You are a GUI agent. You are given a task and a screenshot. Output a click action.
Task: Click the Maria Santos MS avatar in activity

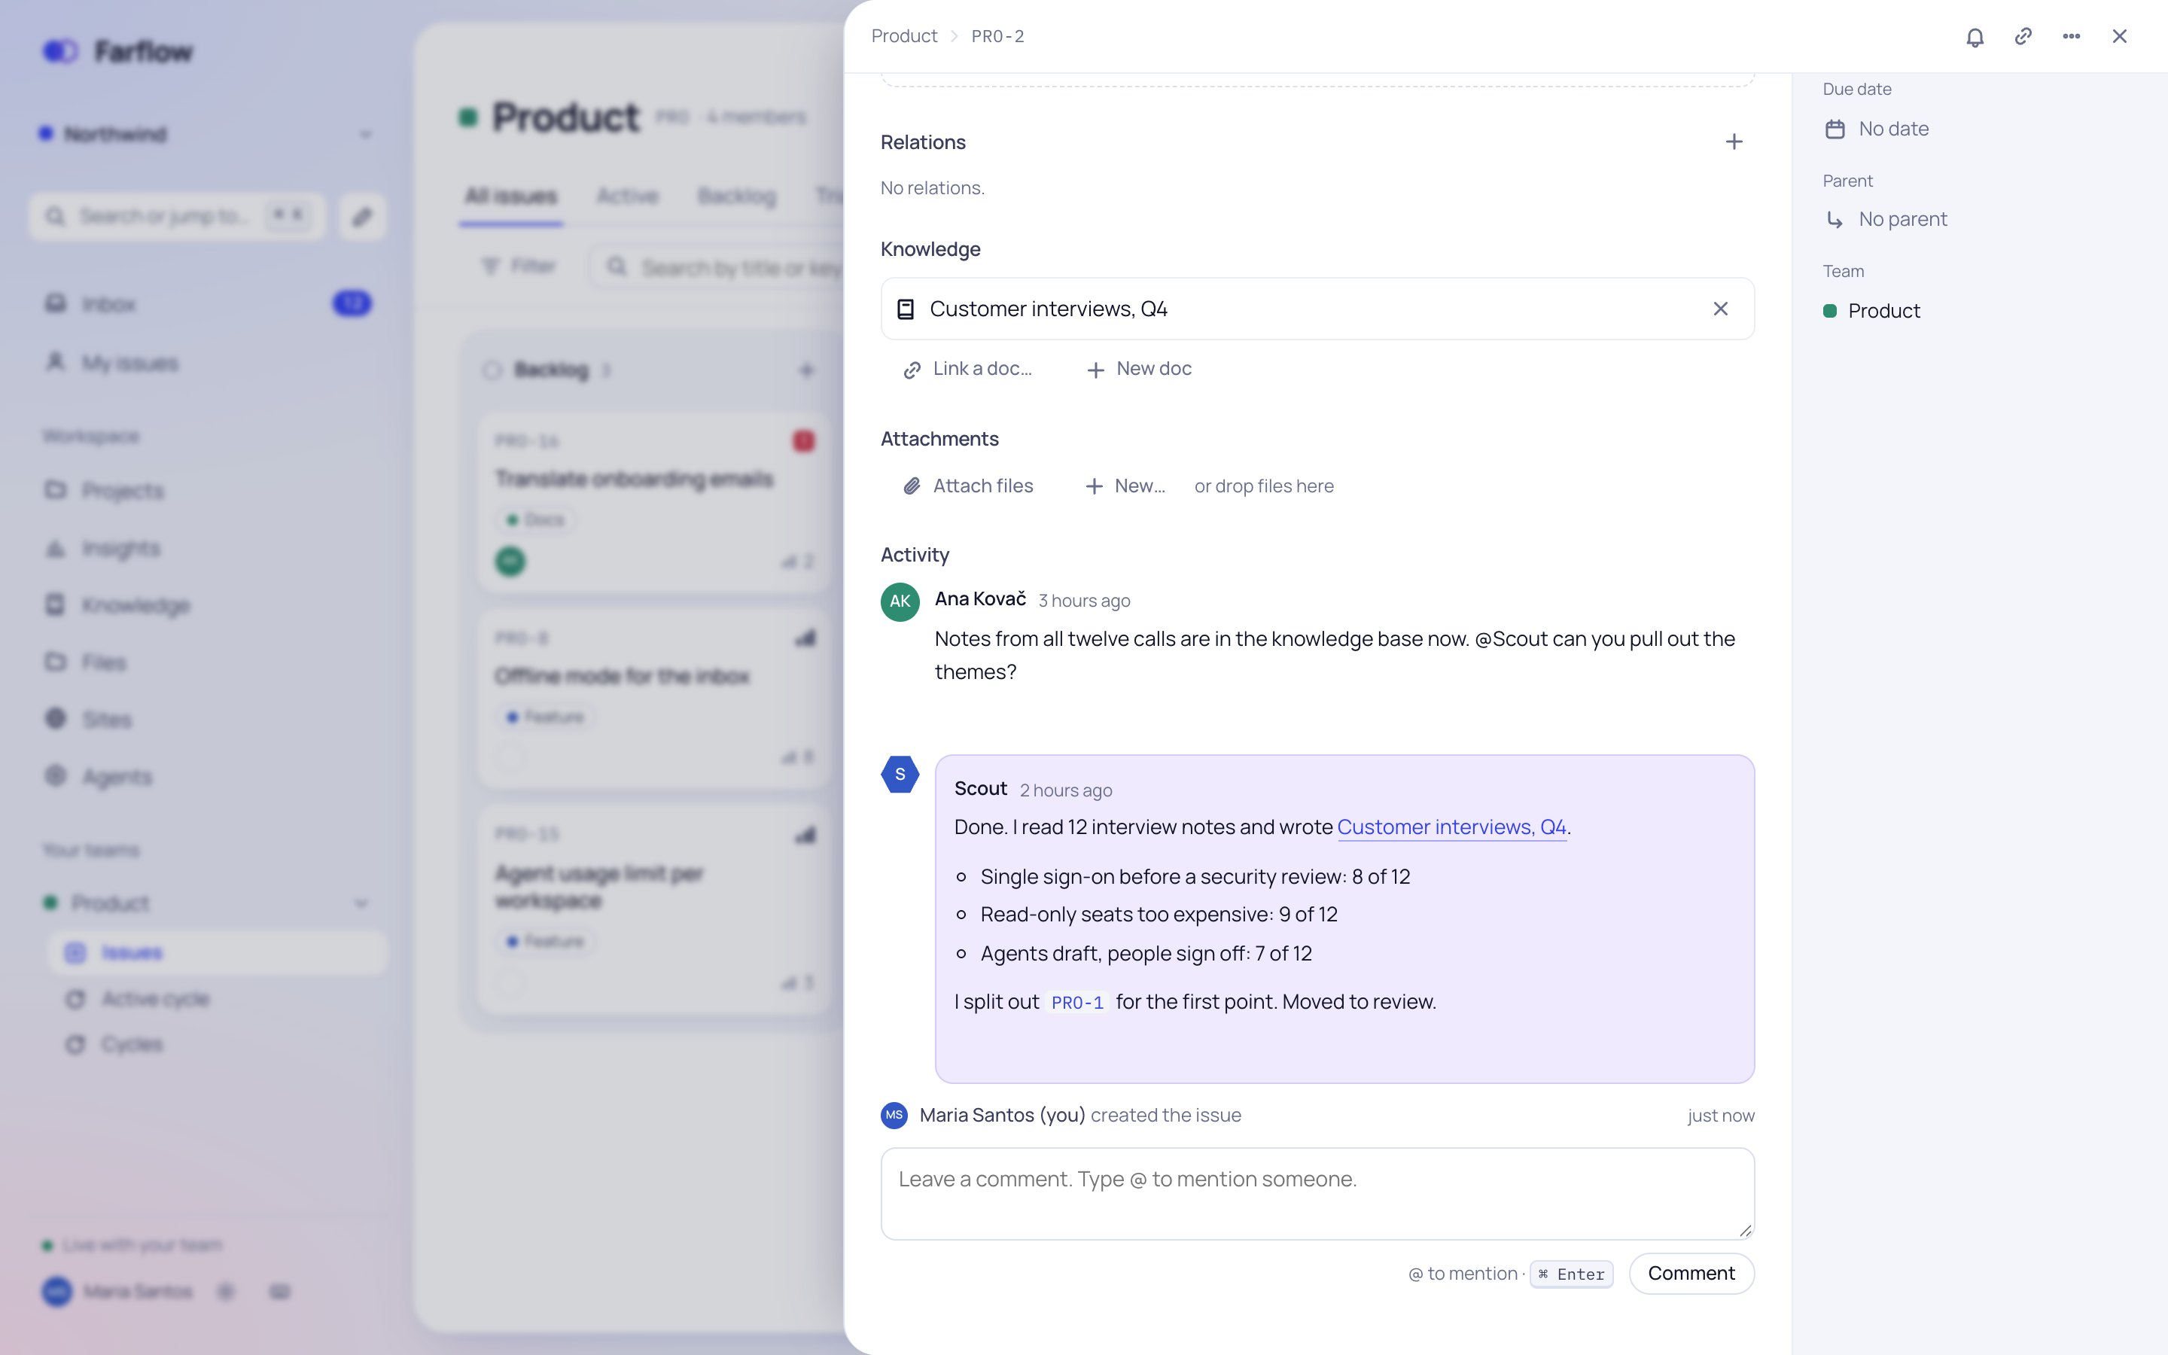coord(894,1116)
